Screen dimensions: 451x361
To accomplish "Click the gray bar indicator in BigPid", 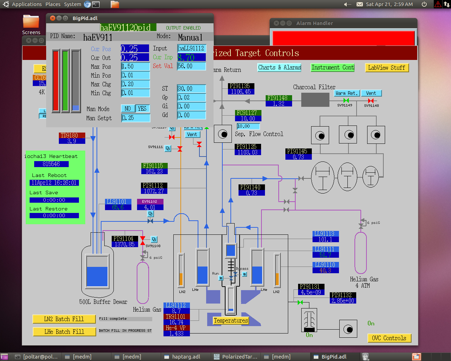I will pos(75,81).
